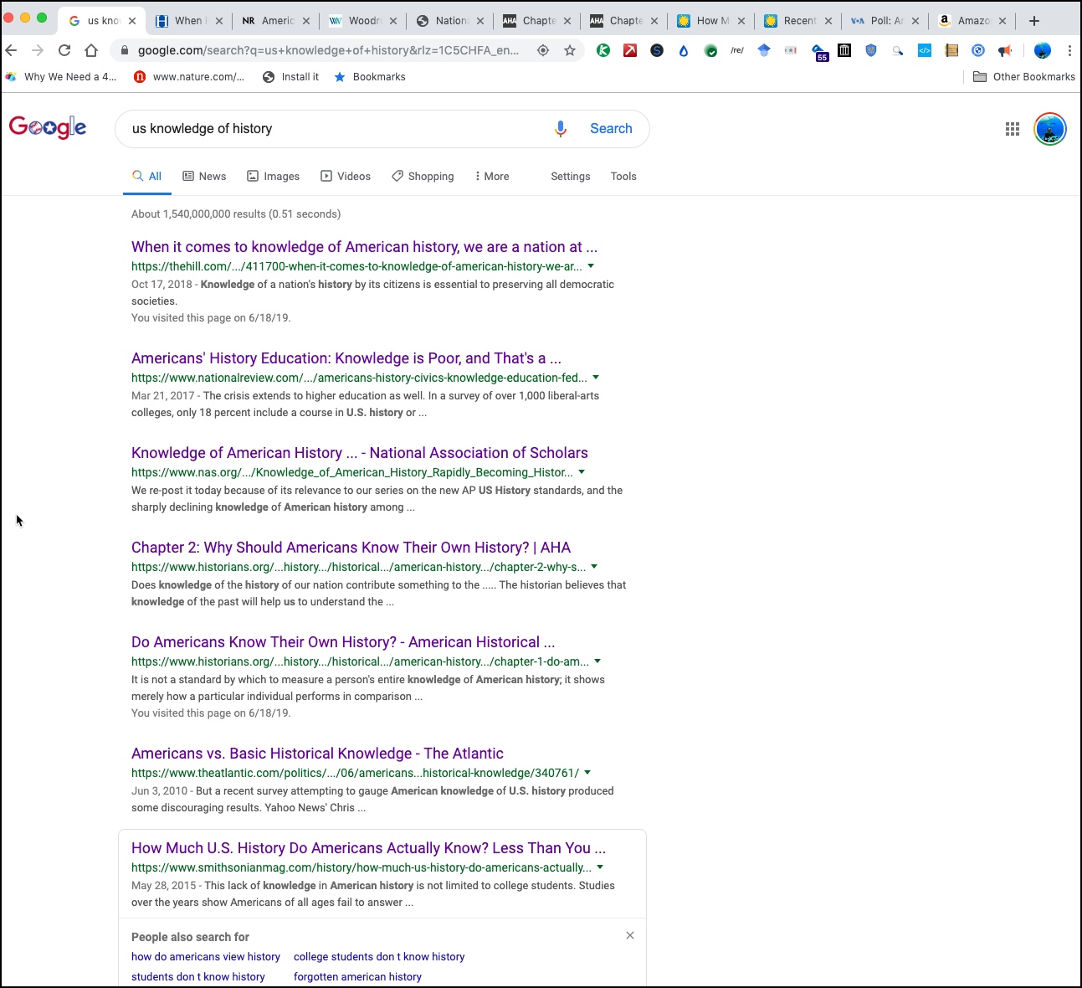Reload the page with the refresh icon
This screenshot has width=1082, height=988.
tap(64, 50)
